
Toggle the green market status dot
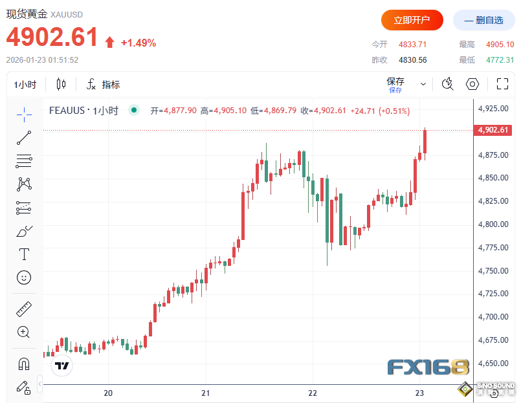click(x=134, y=111)
